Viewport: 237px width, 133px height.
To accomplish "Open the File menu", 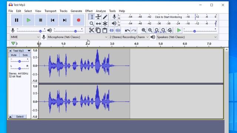I will (x=11, y=11).
